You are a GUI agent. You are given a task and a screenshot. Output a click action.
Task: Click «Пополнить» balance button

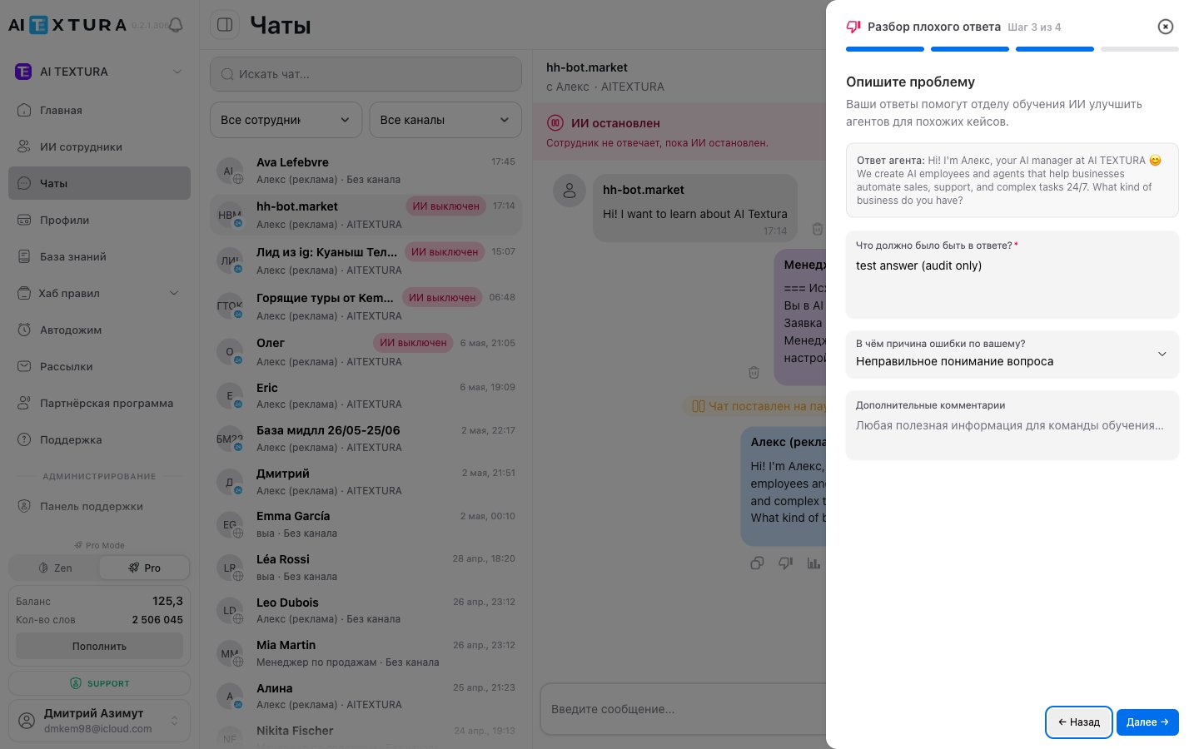pos(100,646)
